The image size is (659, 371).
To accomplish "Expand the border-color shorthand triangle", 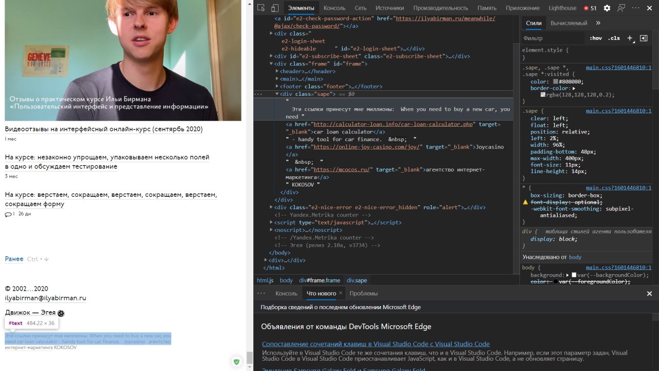I will 574,88.
